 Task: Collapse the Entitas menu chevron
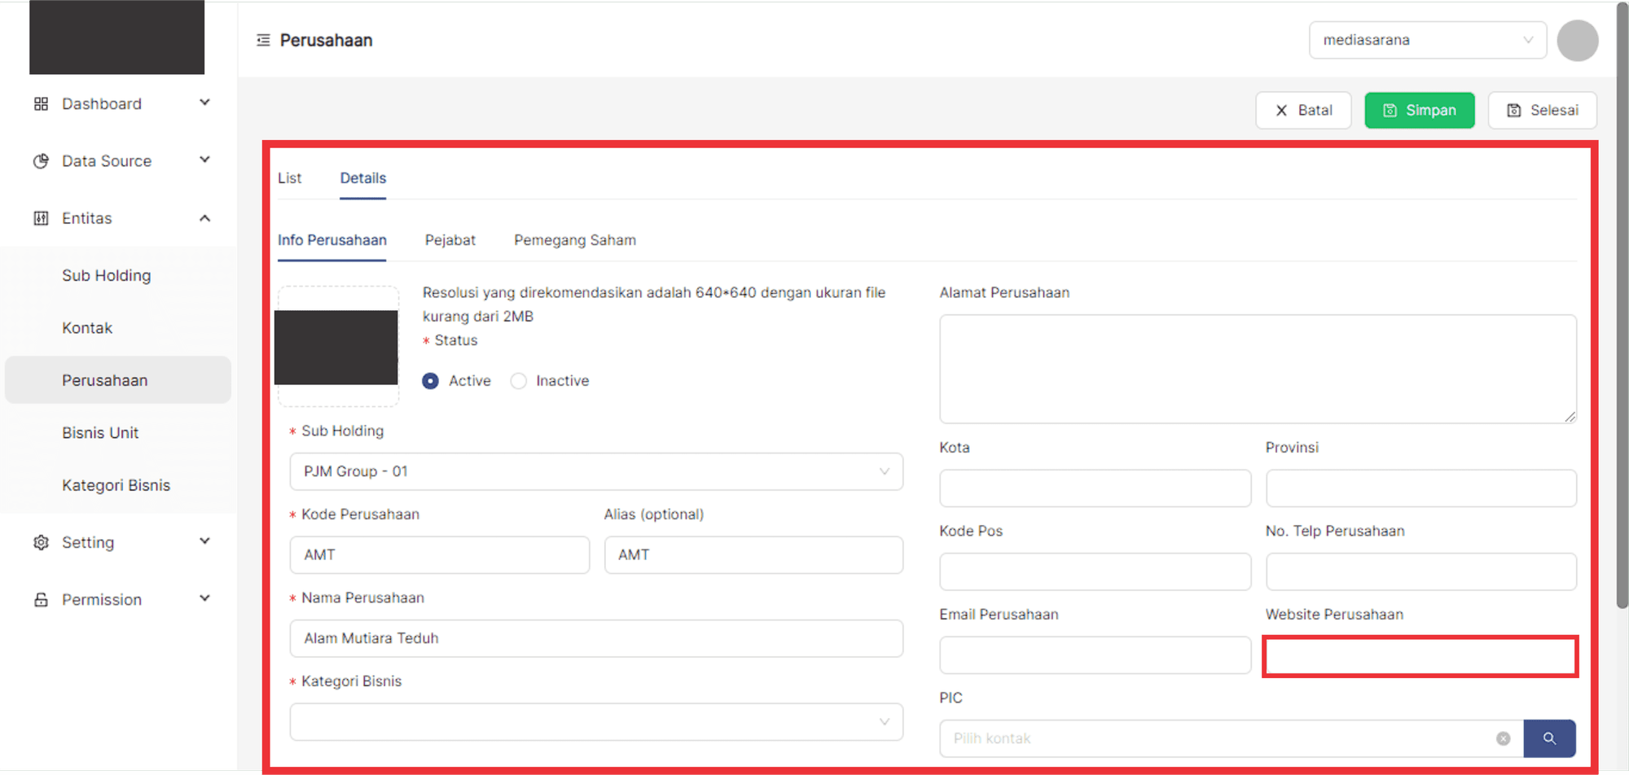point(204,218)
